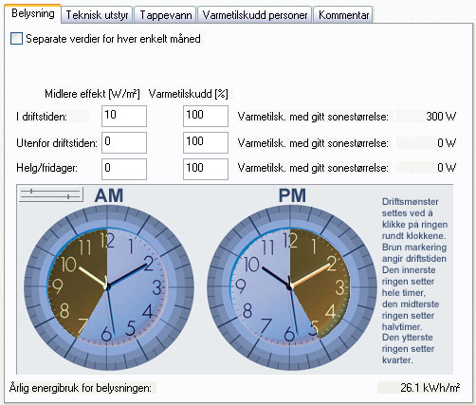Click the Helg/fridager varmetilskudd percent field

coord(206,169)
